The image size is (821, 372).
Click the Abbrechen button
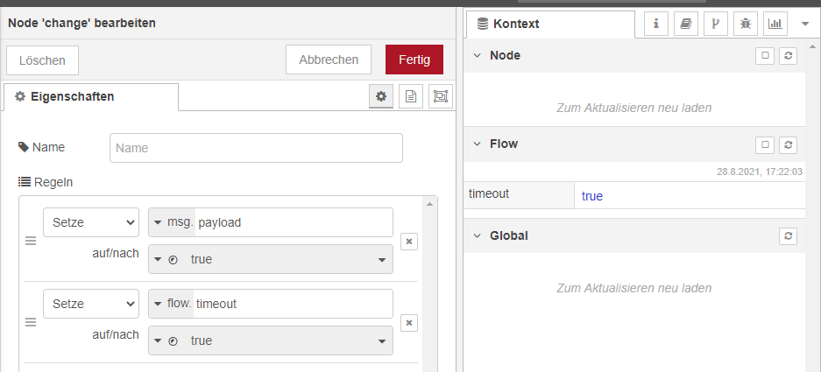(x=329, y=60)
